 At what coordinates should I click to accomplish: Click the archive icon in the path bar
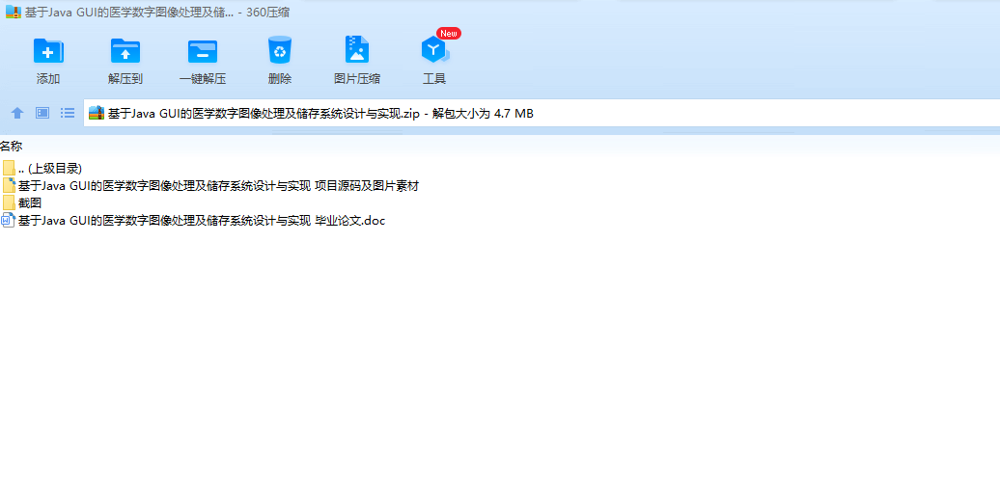[97, 114]
